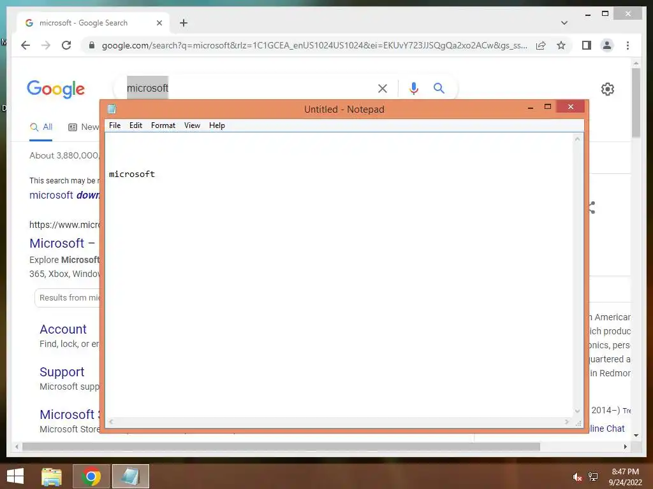This screenshot has height=489, width=653.
Task: Share this page from Chrome's address bar
Action: pyautogui.click(x=541, y=45)
